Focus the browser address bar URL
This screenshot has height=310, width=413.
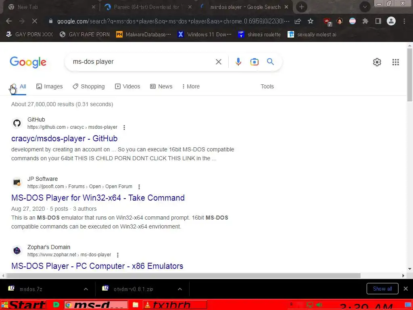pos(173,21)
